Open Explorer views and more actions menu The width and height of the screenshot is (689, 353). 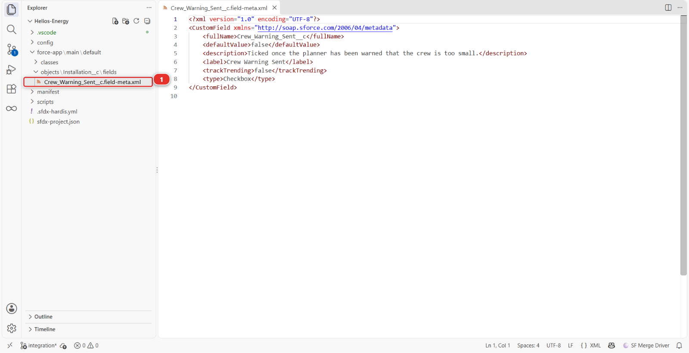coord(149,8)
